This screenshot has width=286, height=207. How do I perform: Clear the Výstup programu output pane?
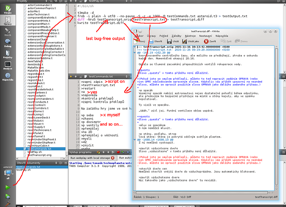pos(99,152)
